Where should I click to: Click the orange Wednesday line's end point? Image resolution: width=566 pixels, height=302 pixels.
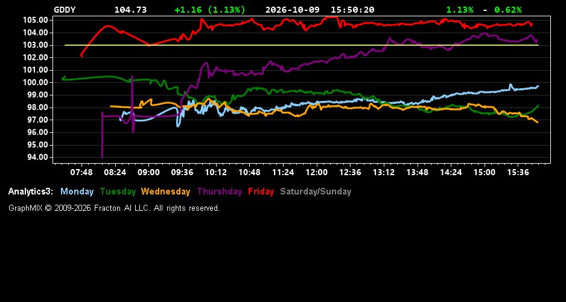tap(538, 122)
